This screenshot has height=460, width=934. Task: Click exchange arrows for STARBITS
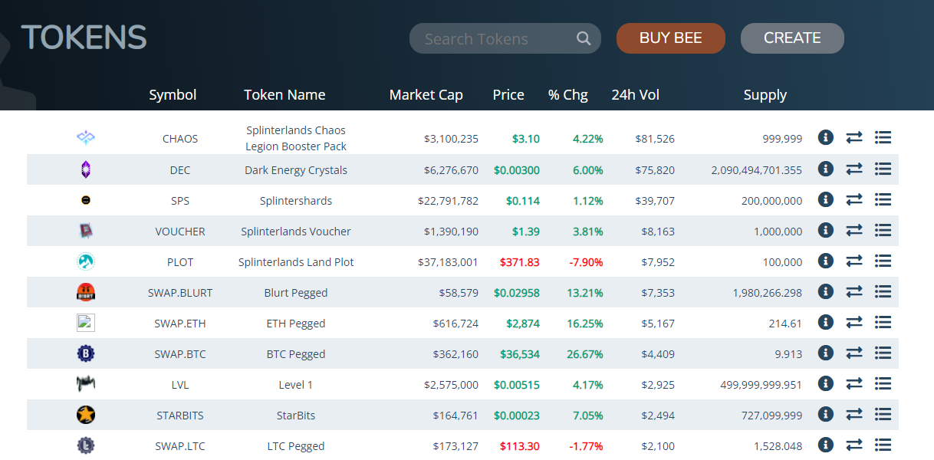tap(854, 414)
